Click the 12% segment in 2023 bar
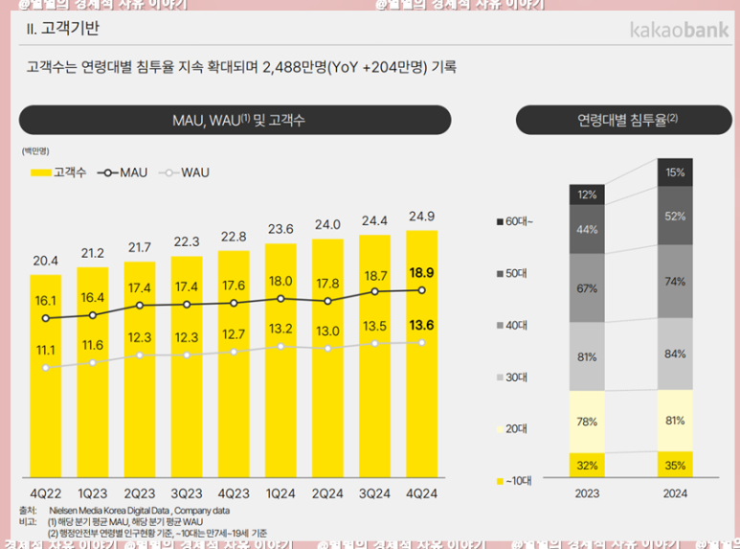740x549 pixels. pyautogui.click(x=587, y=194)
